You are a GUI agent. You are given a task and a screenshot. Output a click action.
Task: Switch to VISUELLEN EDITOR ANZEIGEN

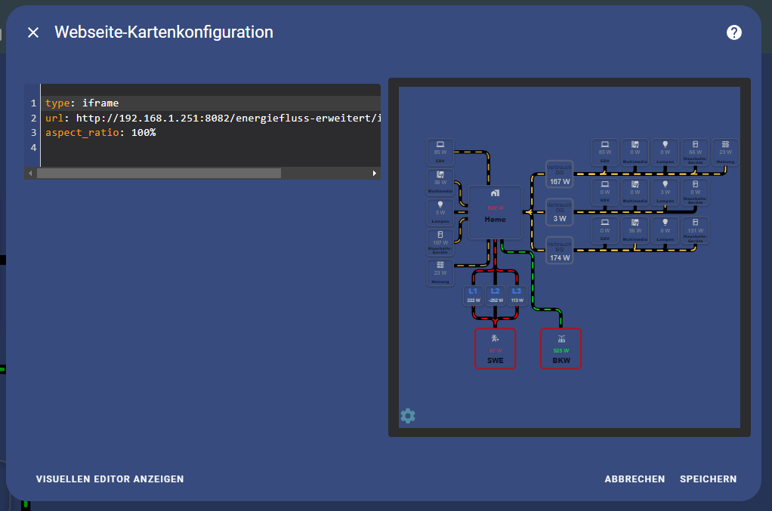[x=110, y=479]
